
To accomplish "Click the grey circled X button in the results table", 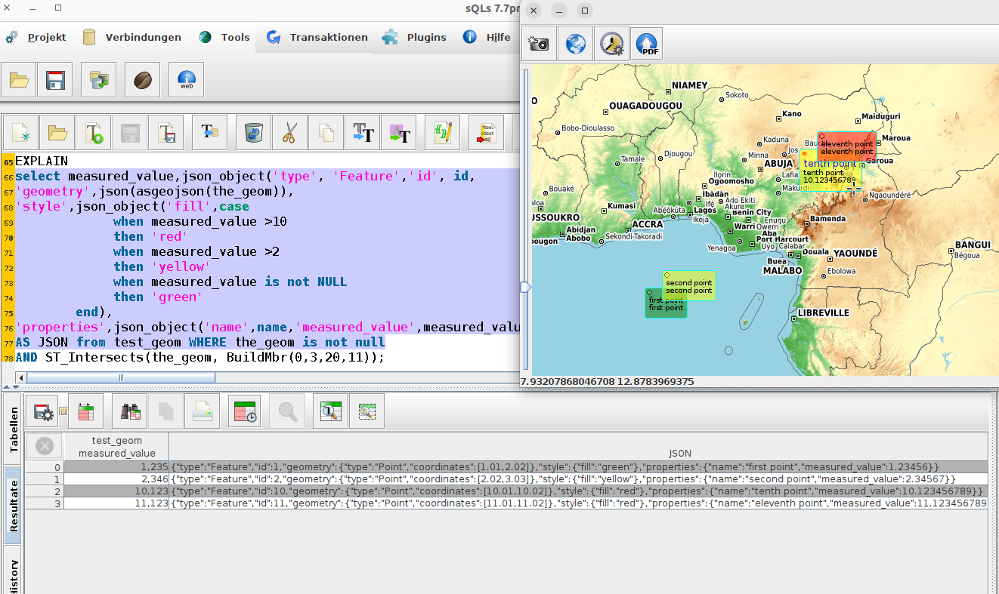I will pyautogui.click(x=45, y=446).
